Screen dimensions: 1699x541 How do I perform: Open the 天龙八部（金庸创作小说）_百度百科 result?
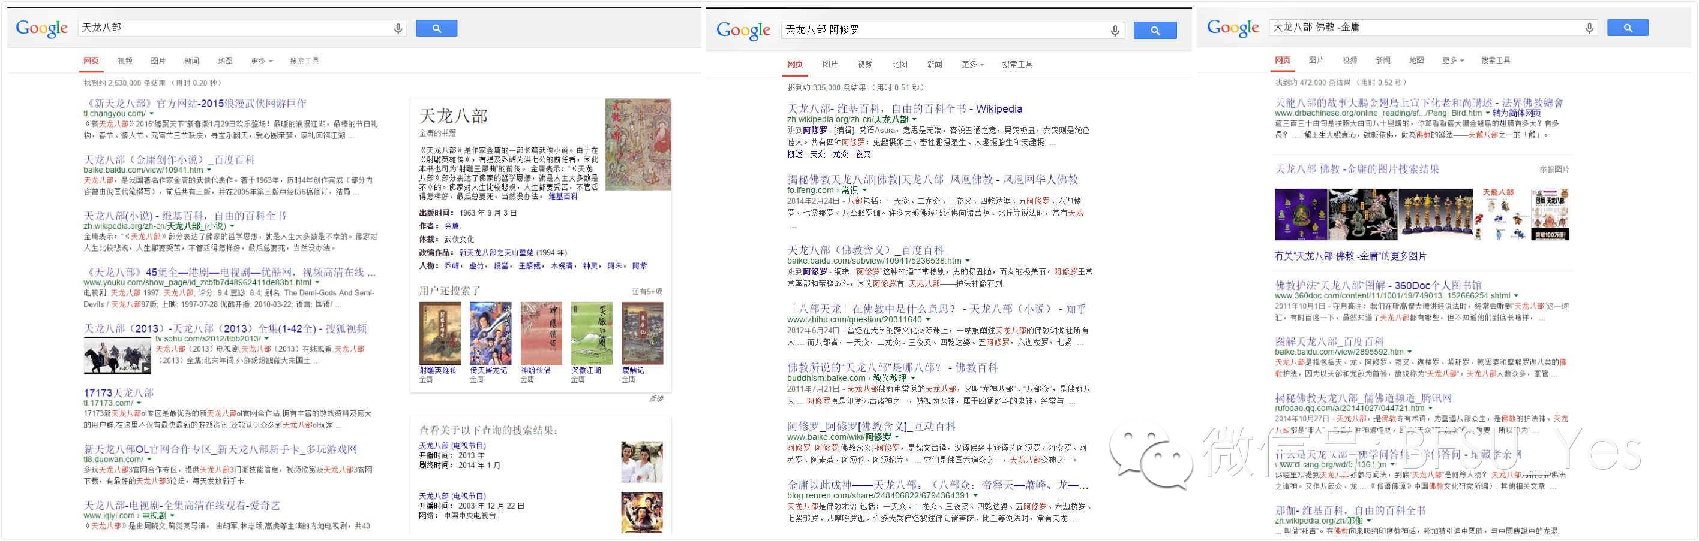[169, 159]
